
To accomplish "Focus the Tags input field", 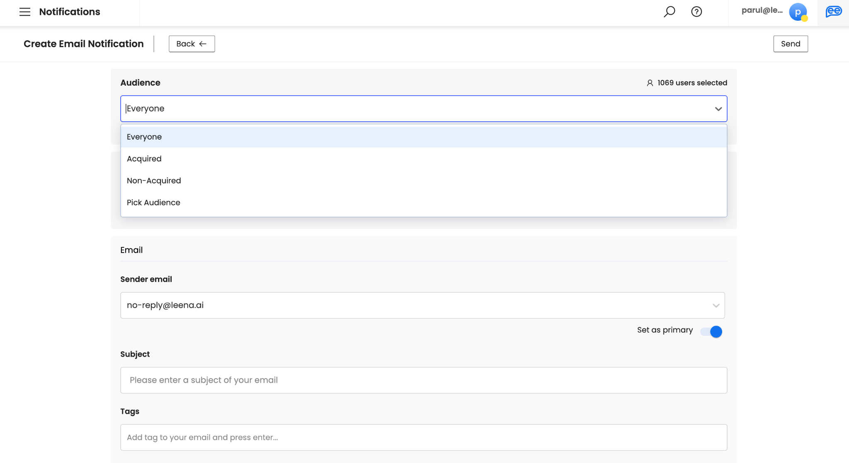I will coord(423,437).
